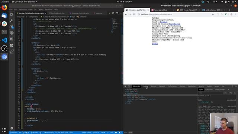238x134 pixels.
Task: Open Source Control view in activity bar
Action: [x=12, y=27]
